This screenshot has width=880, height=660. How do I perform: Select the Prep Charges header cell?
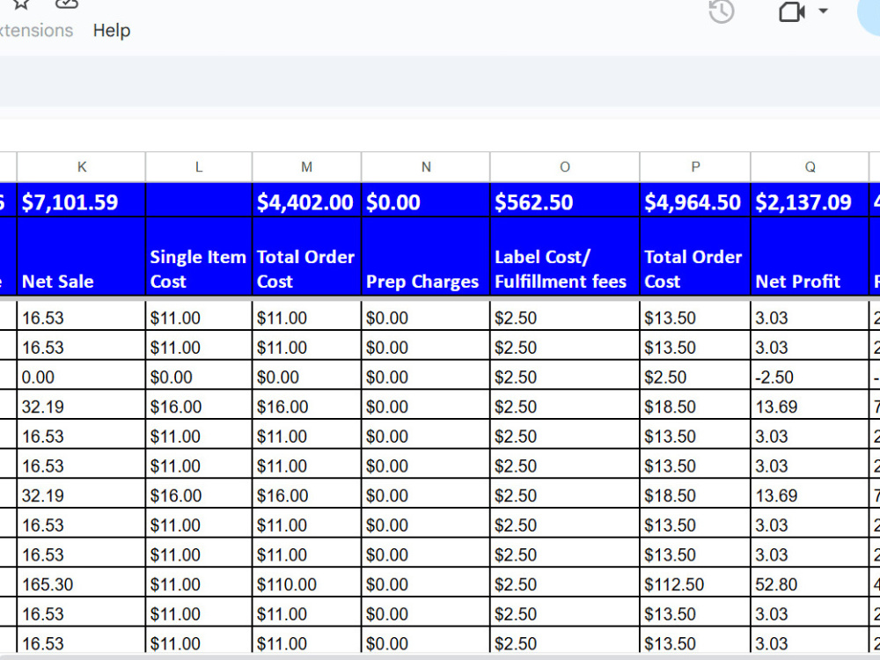tap(426, 256)
